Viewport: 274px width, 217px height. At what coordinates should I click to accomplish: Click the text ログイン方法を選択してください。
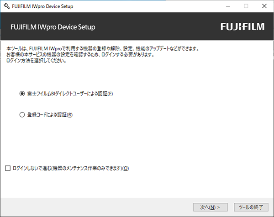(37, 61)
